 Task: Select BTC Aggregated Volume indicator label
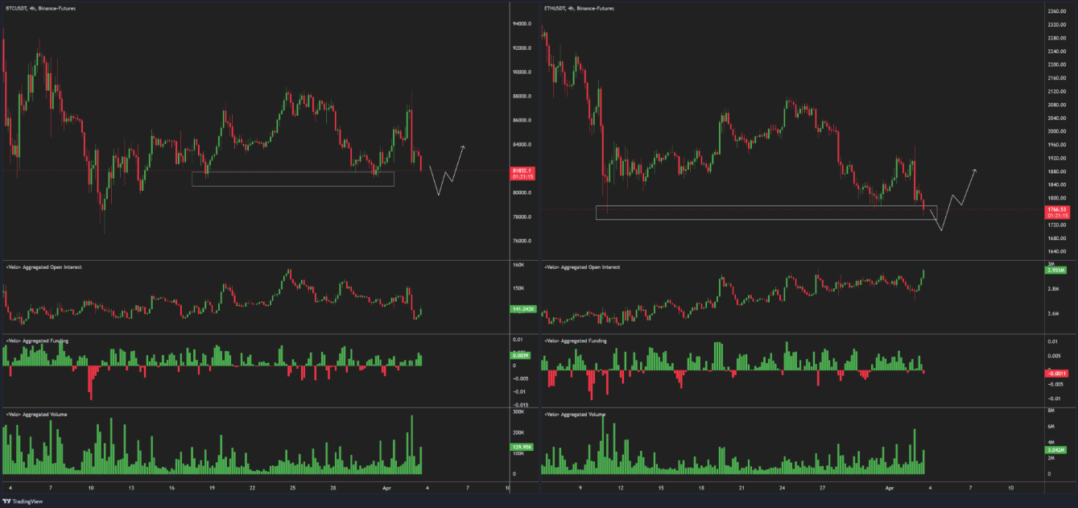[x=36, y=414]
